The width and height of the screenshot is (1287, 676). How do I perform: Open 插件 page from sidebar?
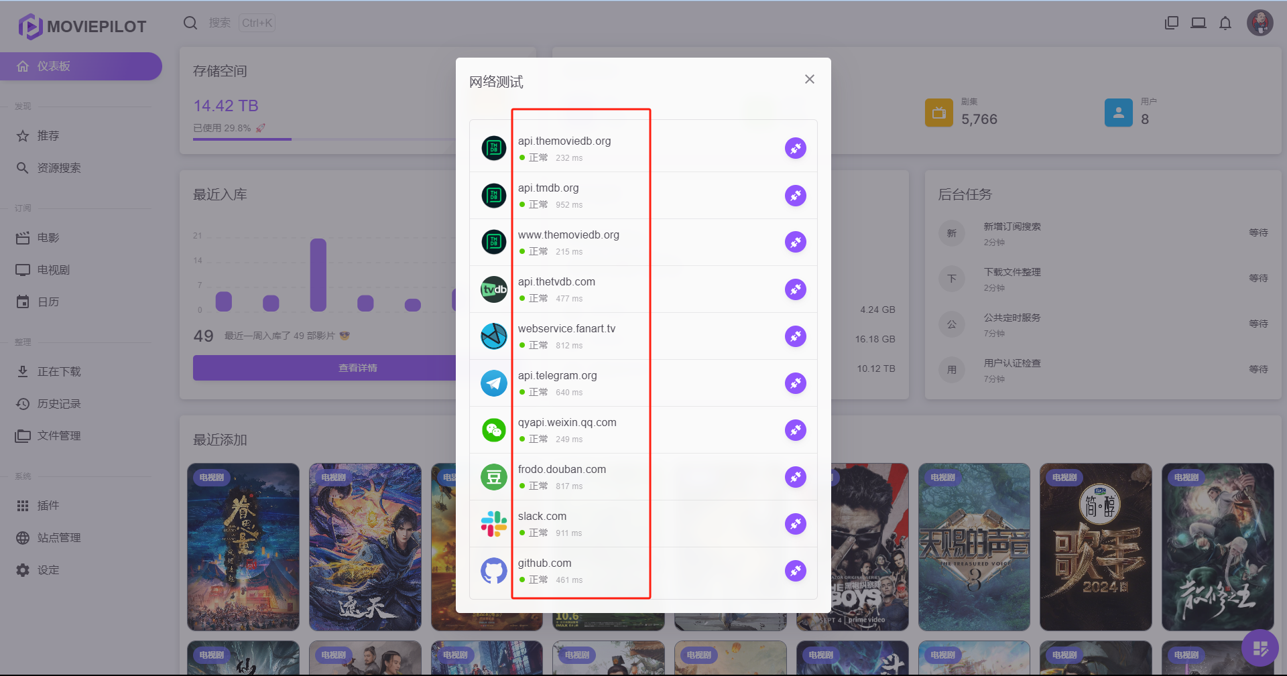[48, 506]
